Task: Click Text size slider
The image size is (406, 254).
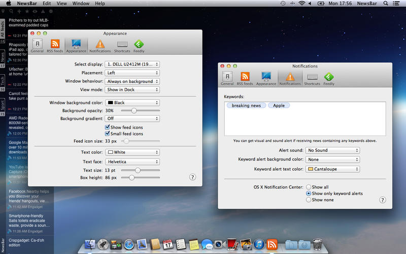Action: click(141, 170)
